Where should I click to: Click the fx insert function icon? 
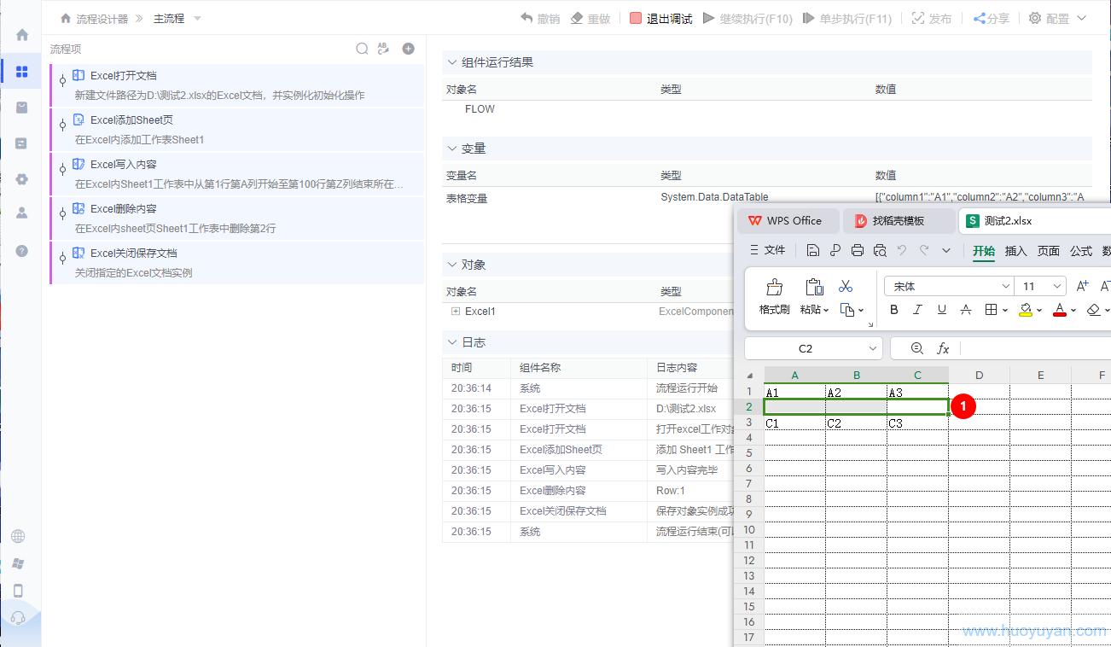coord(943,348)
